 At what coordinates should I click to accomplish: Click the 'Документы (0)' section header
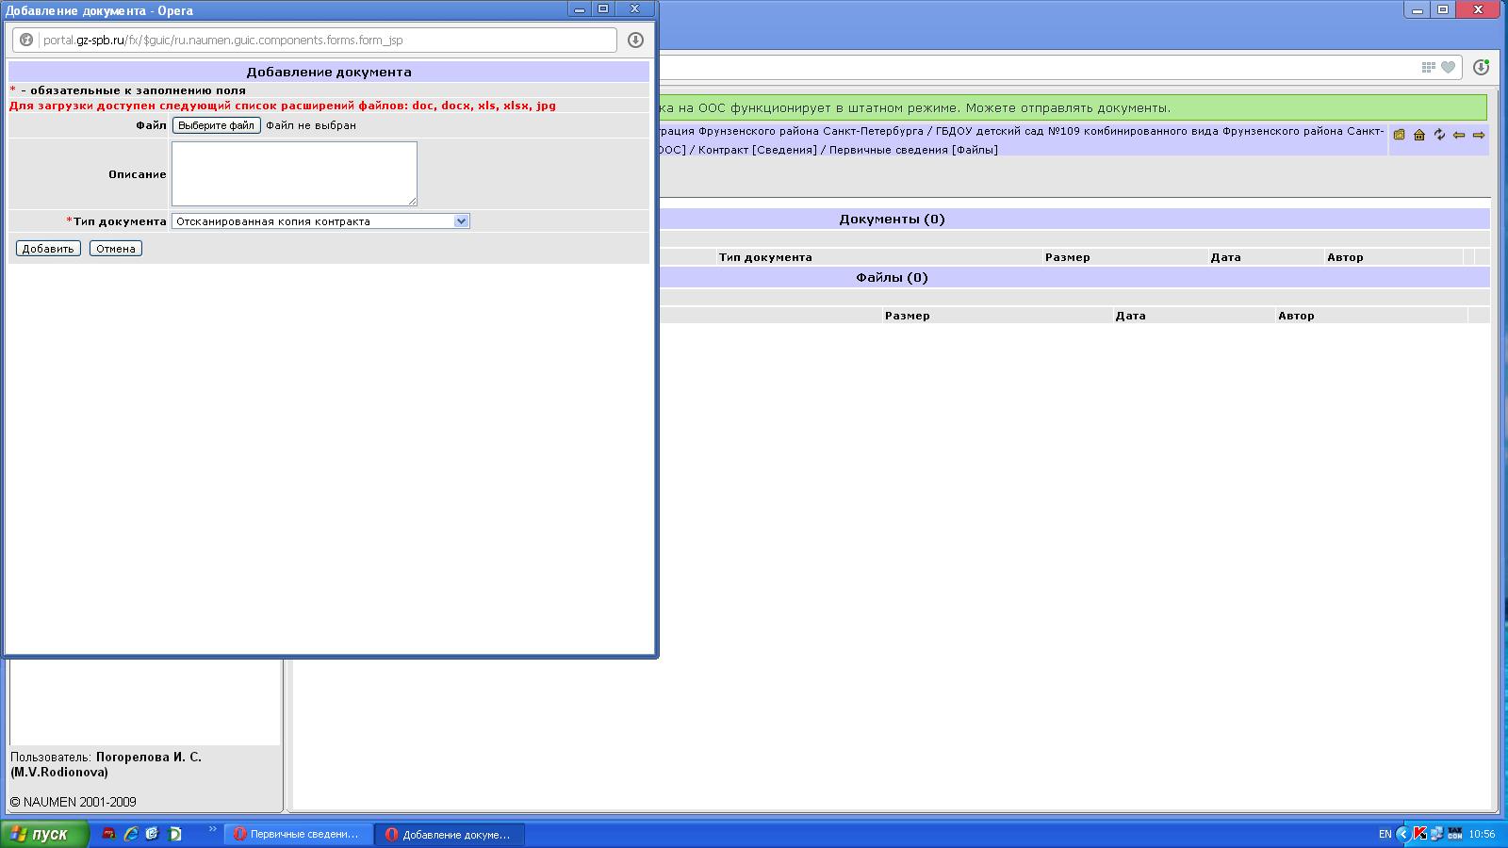point(892,219)
